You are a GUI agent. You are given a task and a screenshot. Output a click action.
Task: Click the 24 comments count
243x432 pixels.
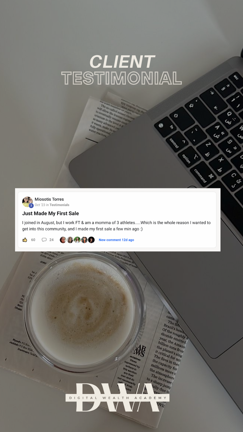pyautogui.click(x=52, y=240)
